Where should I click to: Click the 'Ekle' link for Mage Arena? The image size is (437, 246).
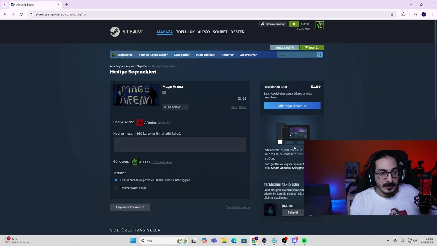tap(234, 107)
